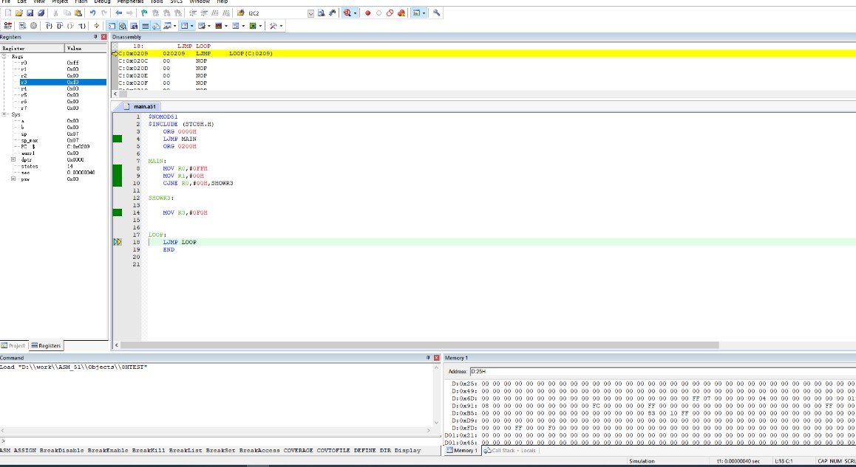This screenshot has width=856, height=467.
Task: Expand the psw register node
Action: coord(13,179)
